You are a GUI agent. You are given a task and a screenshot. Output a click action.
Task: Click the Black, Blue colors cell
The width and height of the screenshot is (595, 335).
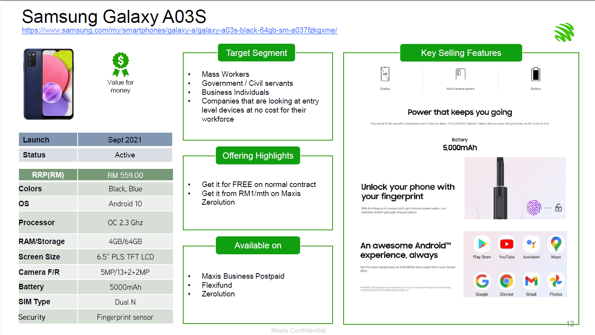[125, 189]
